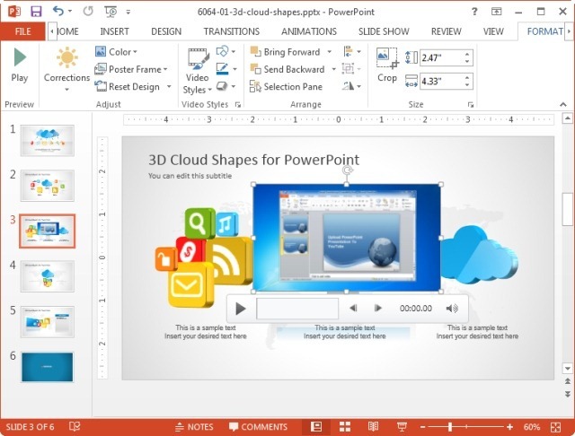The image size is (575, 436).
Task: Select the FORMAT tab
Action: coord(544,31)
